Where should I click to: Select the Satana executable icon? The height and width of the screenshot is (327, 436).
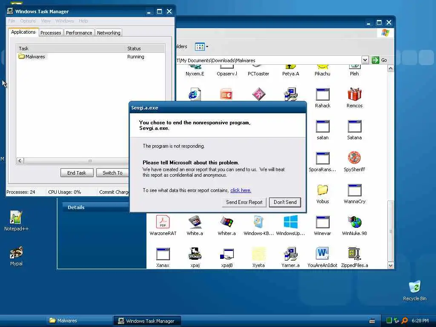(354, 126)
